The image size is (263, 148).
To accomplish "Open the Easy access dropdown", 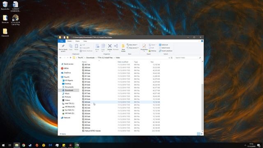I will pos(132,48).
